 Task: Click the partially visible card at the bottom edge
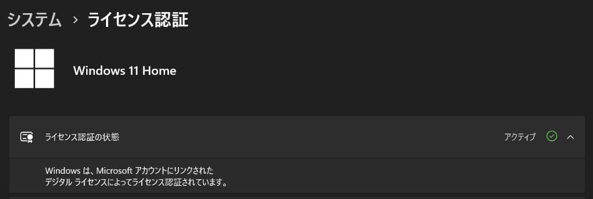(297, 197)
